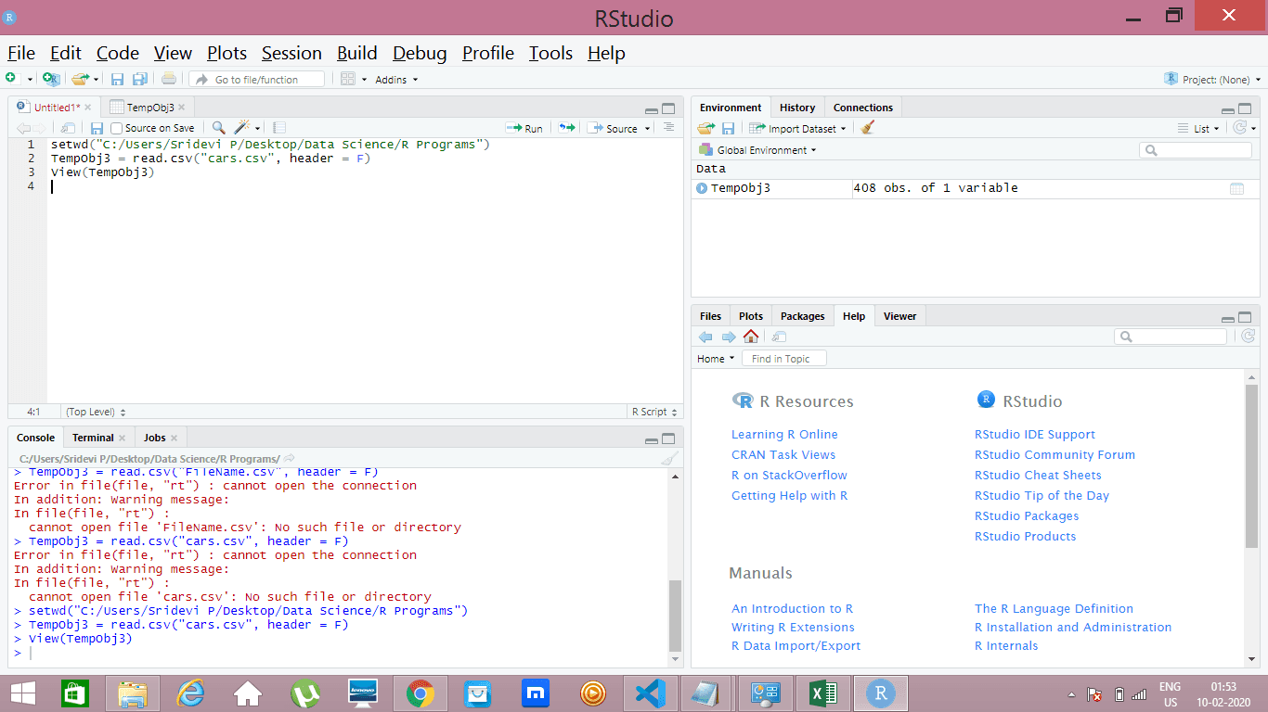1268x712 pixels.
Task: Clear console with broom icon
Action: coord(670,458)
